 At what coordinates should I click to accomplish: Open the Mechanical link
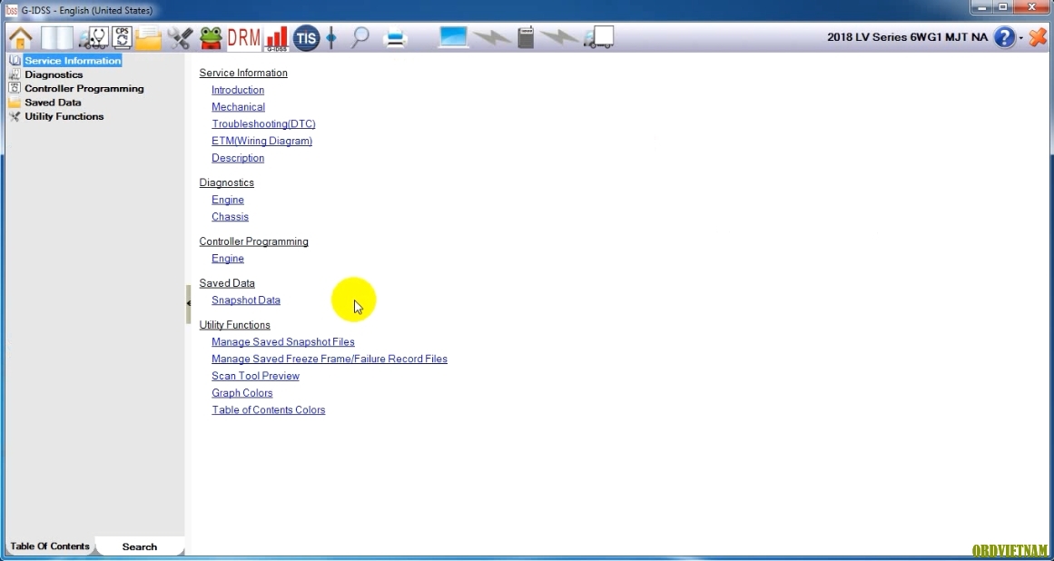click(238, 107)
